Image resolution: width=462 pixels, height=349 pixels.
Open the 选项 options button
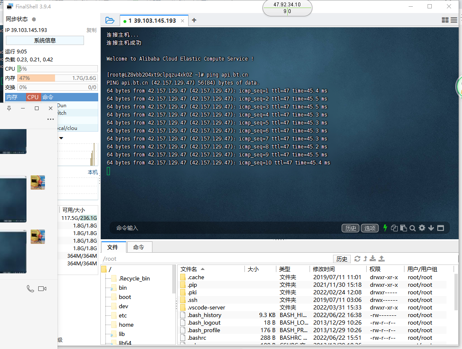[x=370, y=228]
